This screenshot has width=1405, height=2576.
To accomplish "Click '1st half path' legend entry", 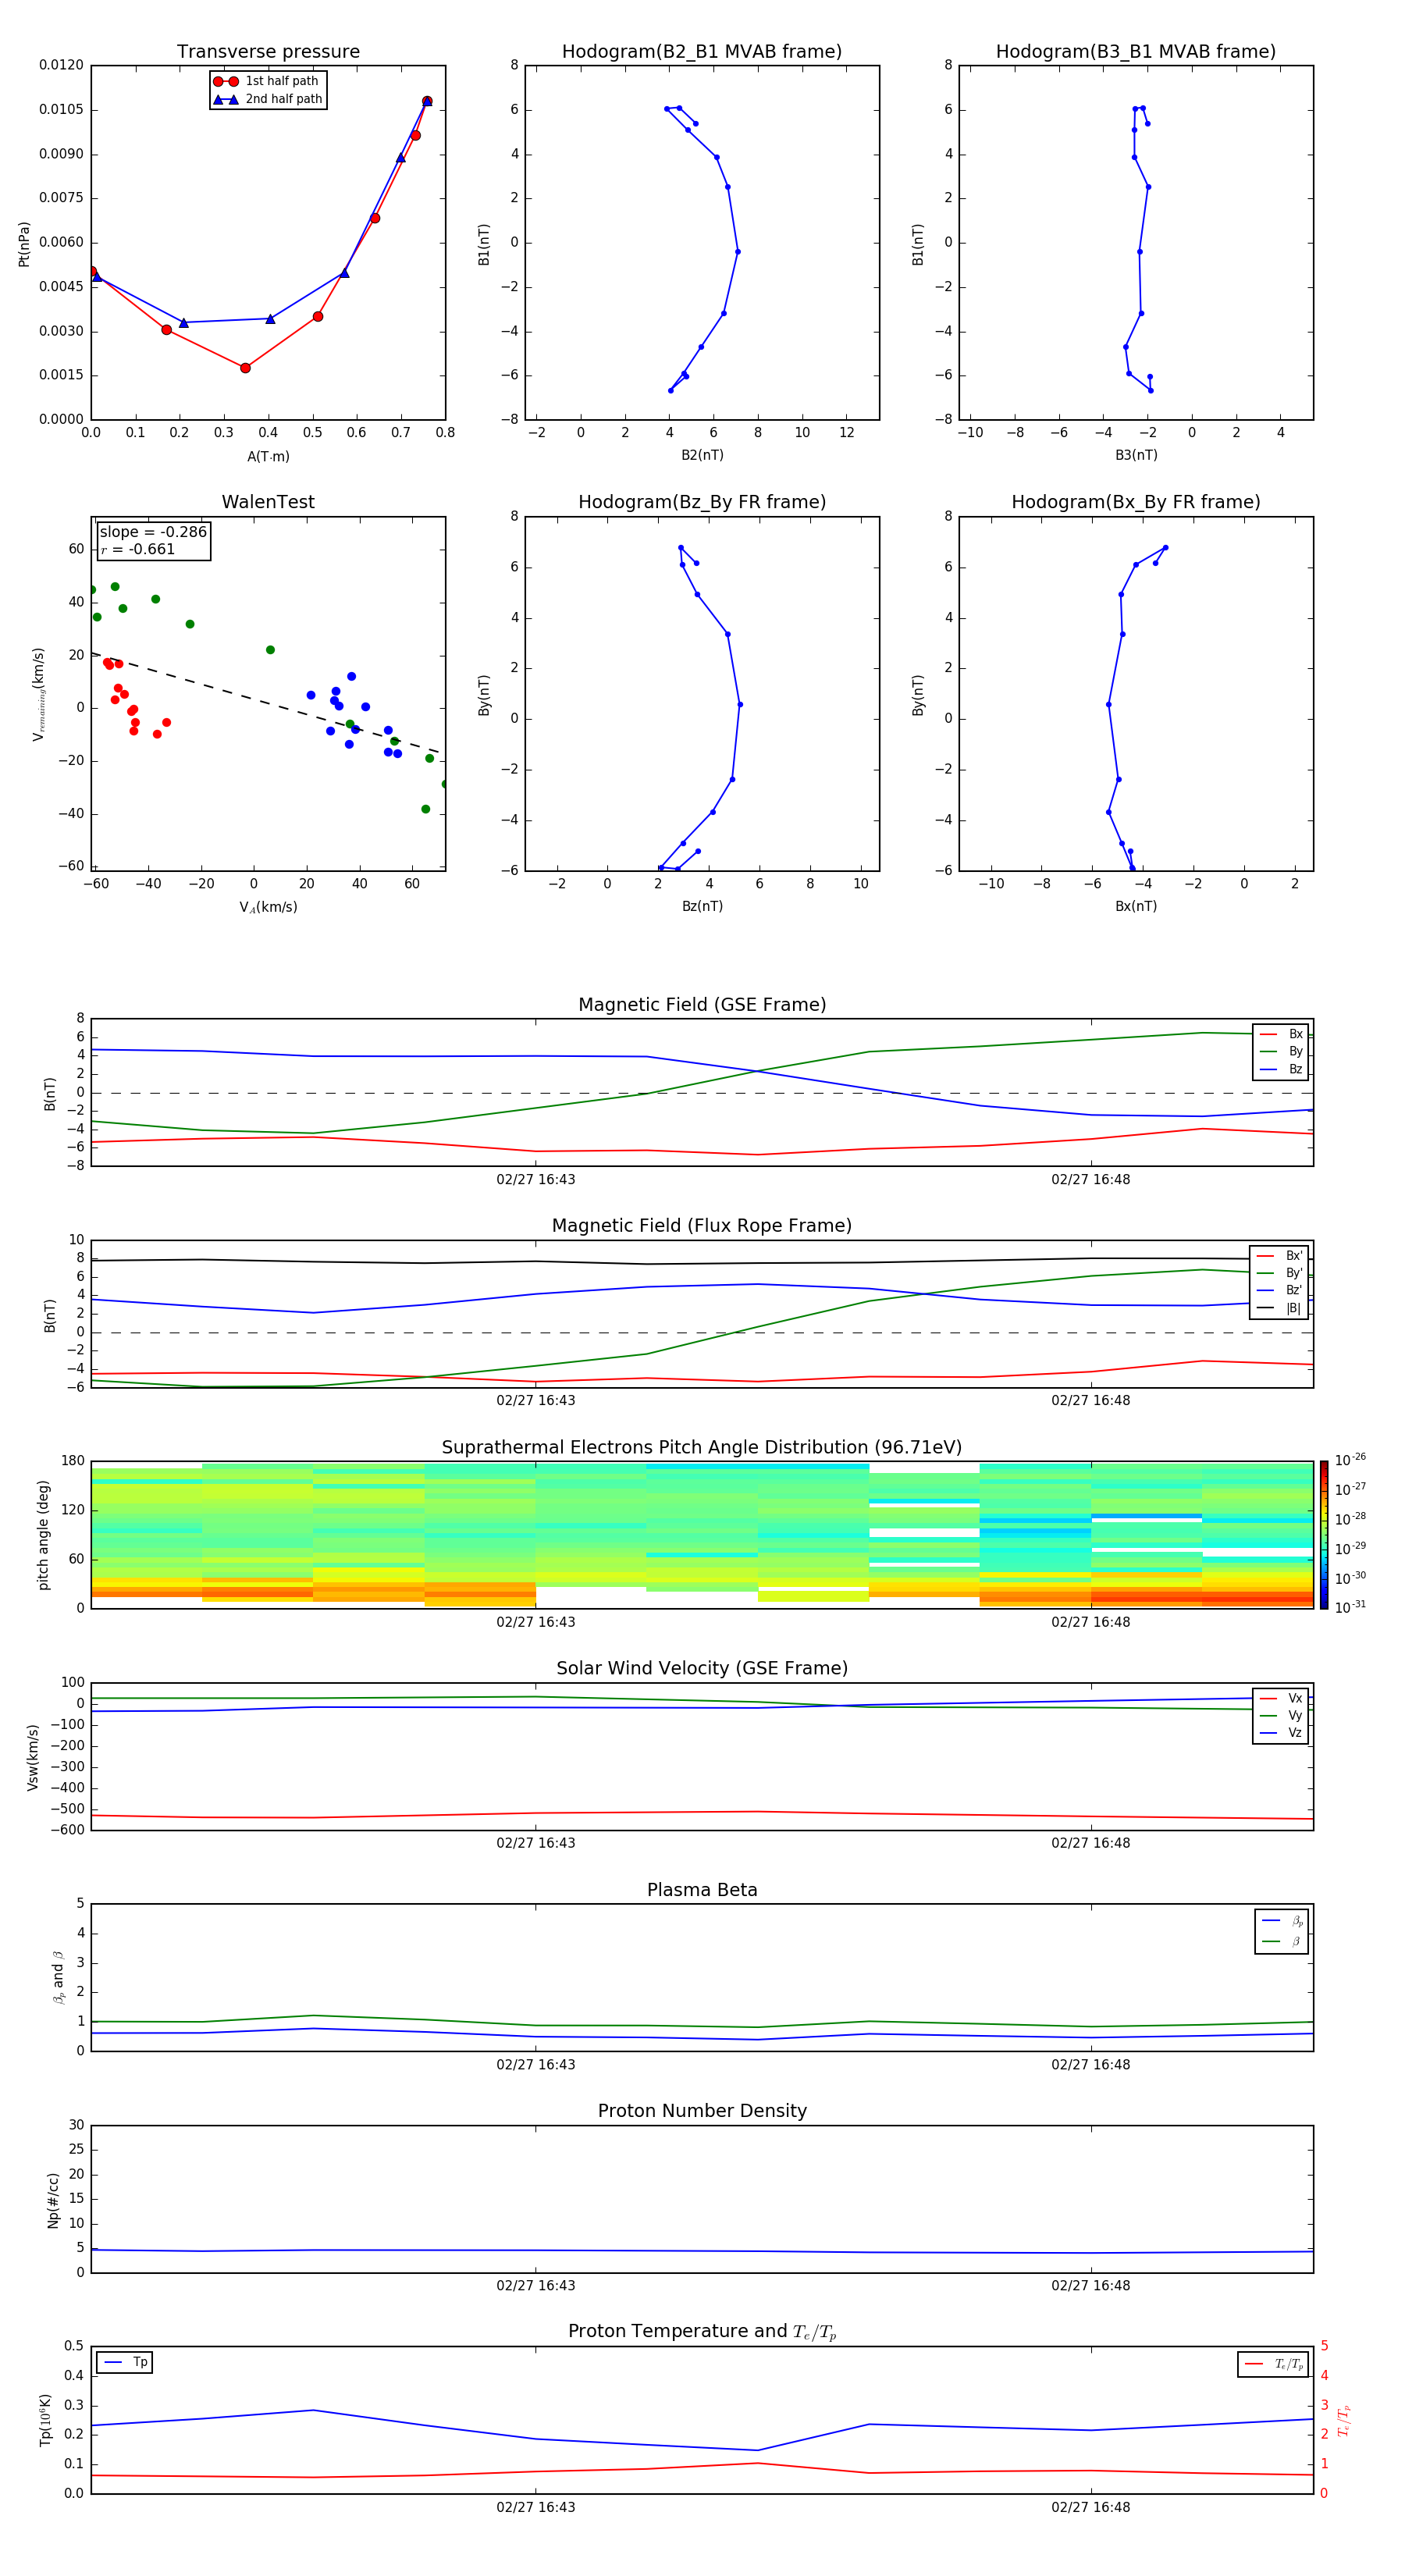I will point(267,81).
